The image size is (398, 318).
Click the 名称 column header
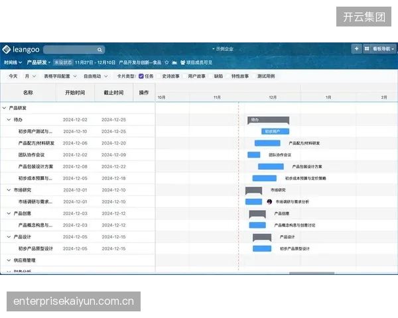(x=28, y=93)
